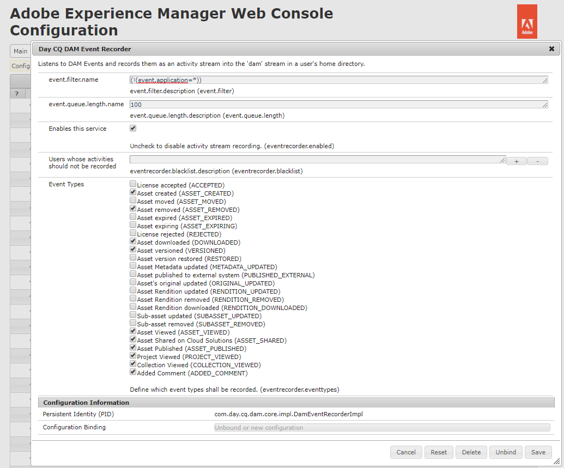Image resolution: width=564 pixels, height=468 pixels.
Task: Click the Adobe logo in the top corner
Action: pos(526,21)
